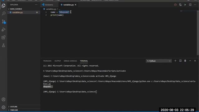Screen dimensions: 199x112
Task: Split the terminal panel
Action: (180, 61)
